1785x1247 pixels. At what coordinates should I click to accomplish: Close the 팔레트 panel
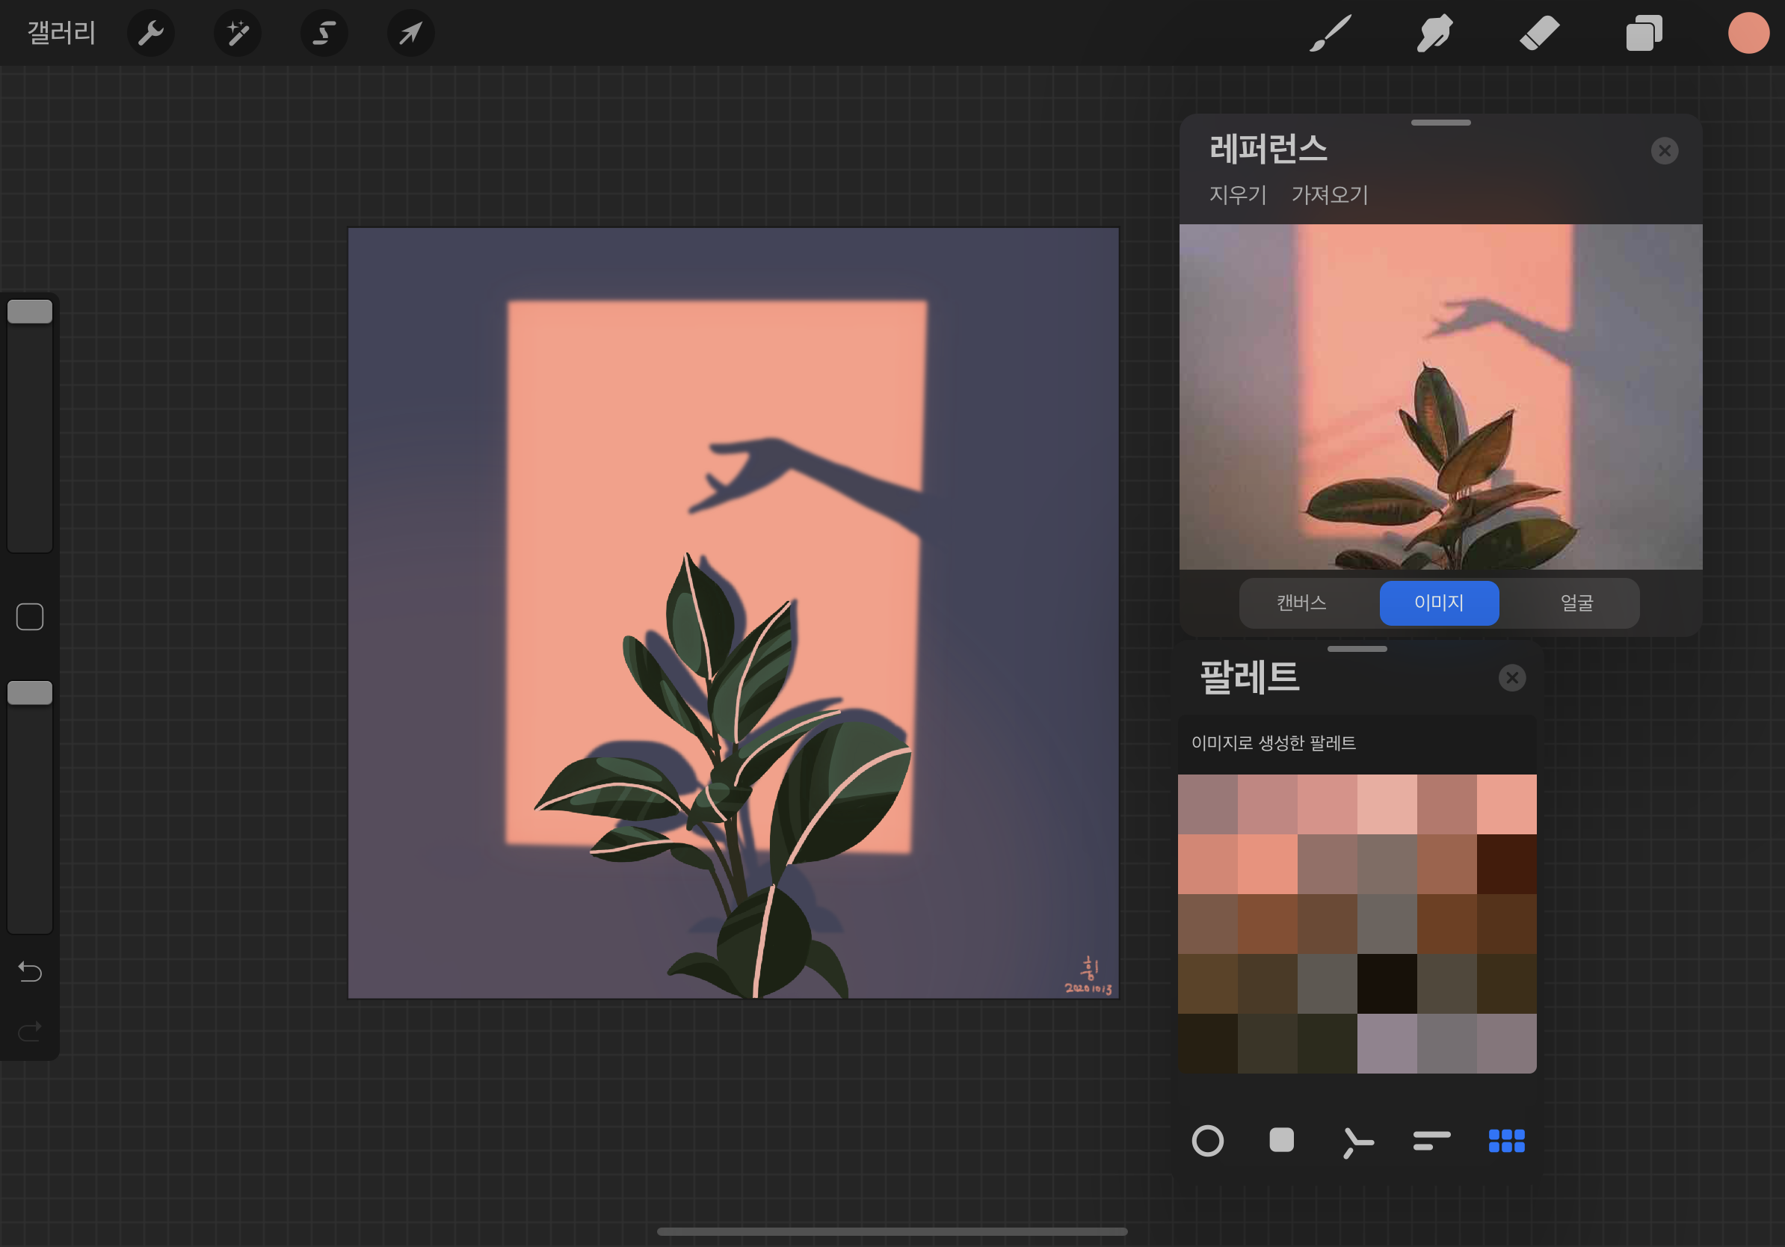(x=1512, y=678)
